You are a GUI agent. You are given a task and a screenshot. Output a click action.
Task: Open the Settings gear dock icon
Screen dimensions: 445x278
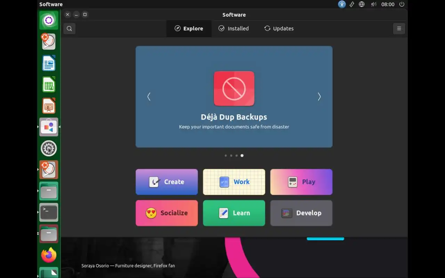click(49, 149)
